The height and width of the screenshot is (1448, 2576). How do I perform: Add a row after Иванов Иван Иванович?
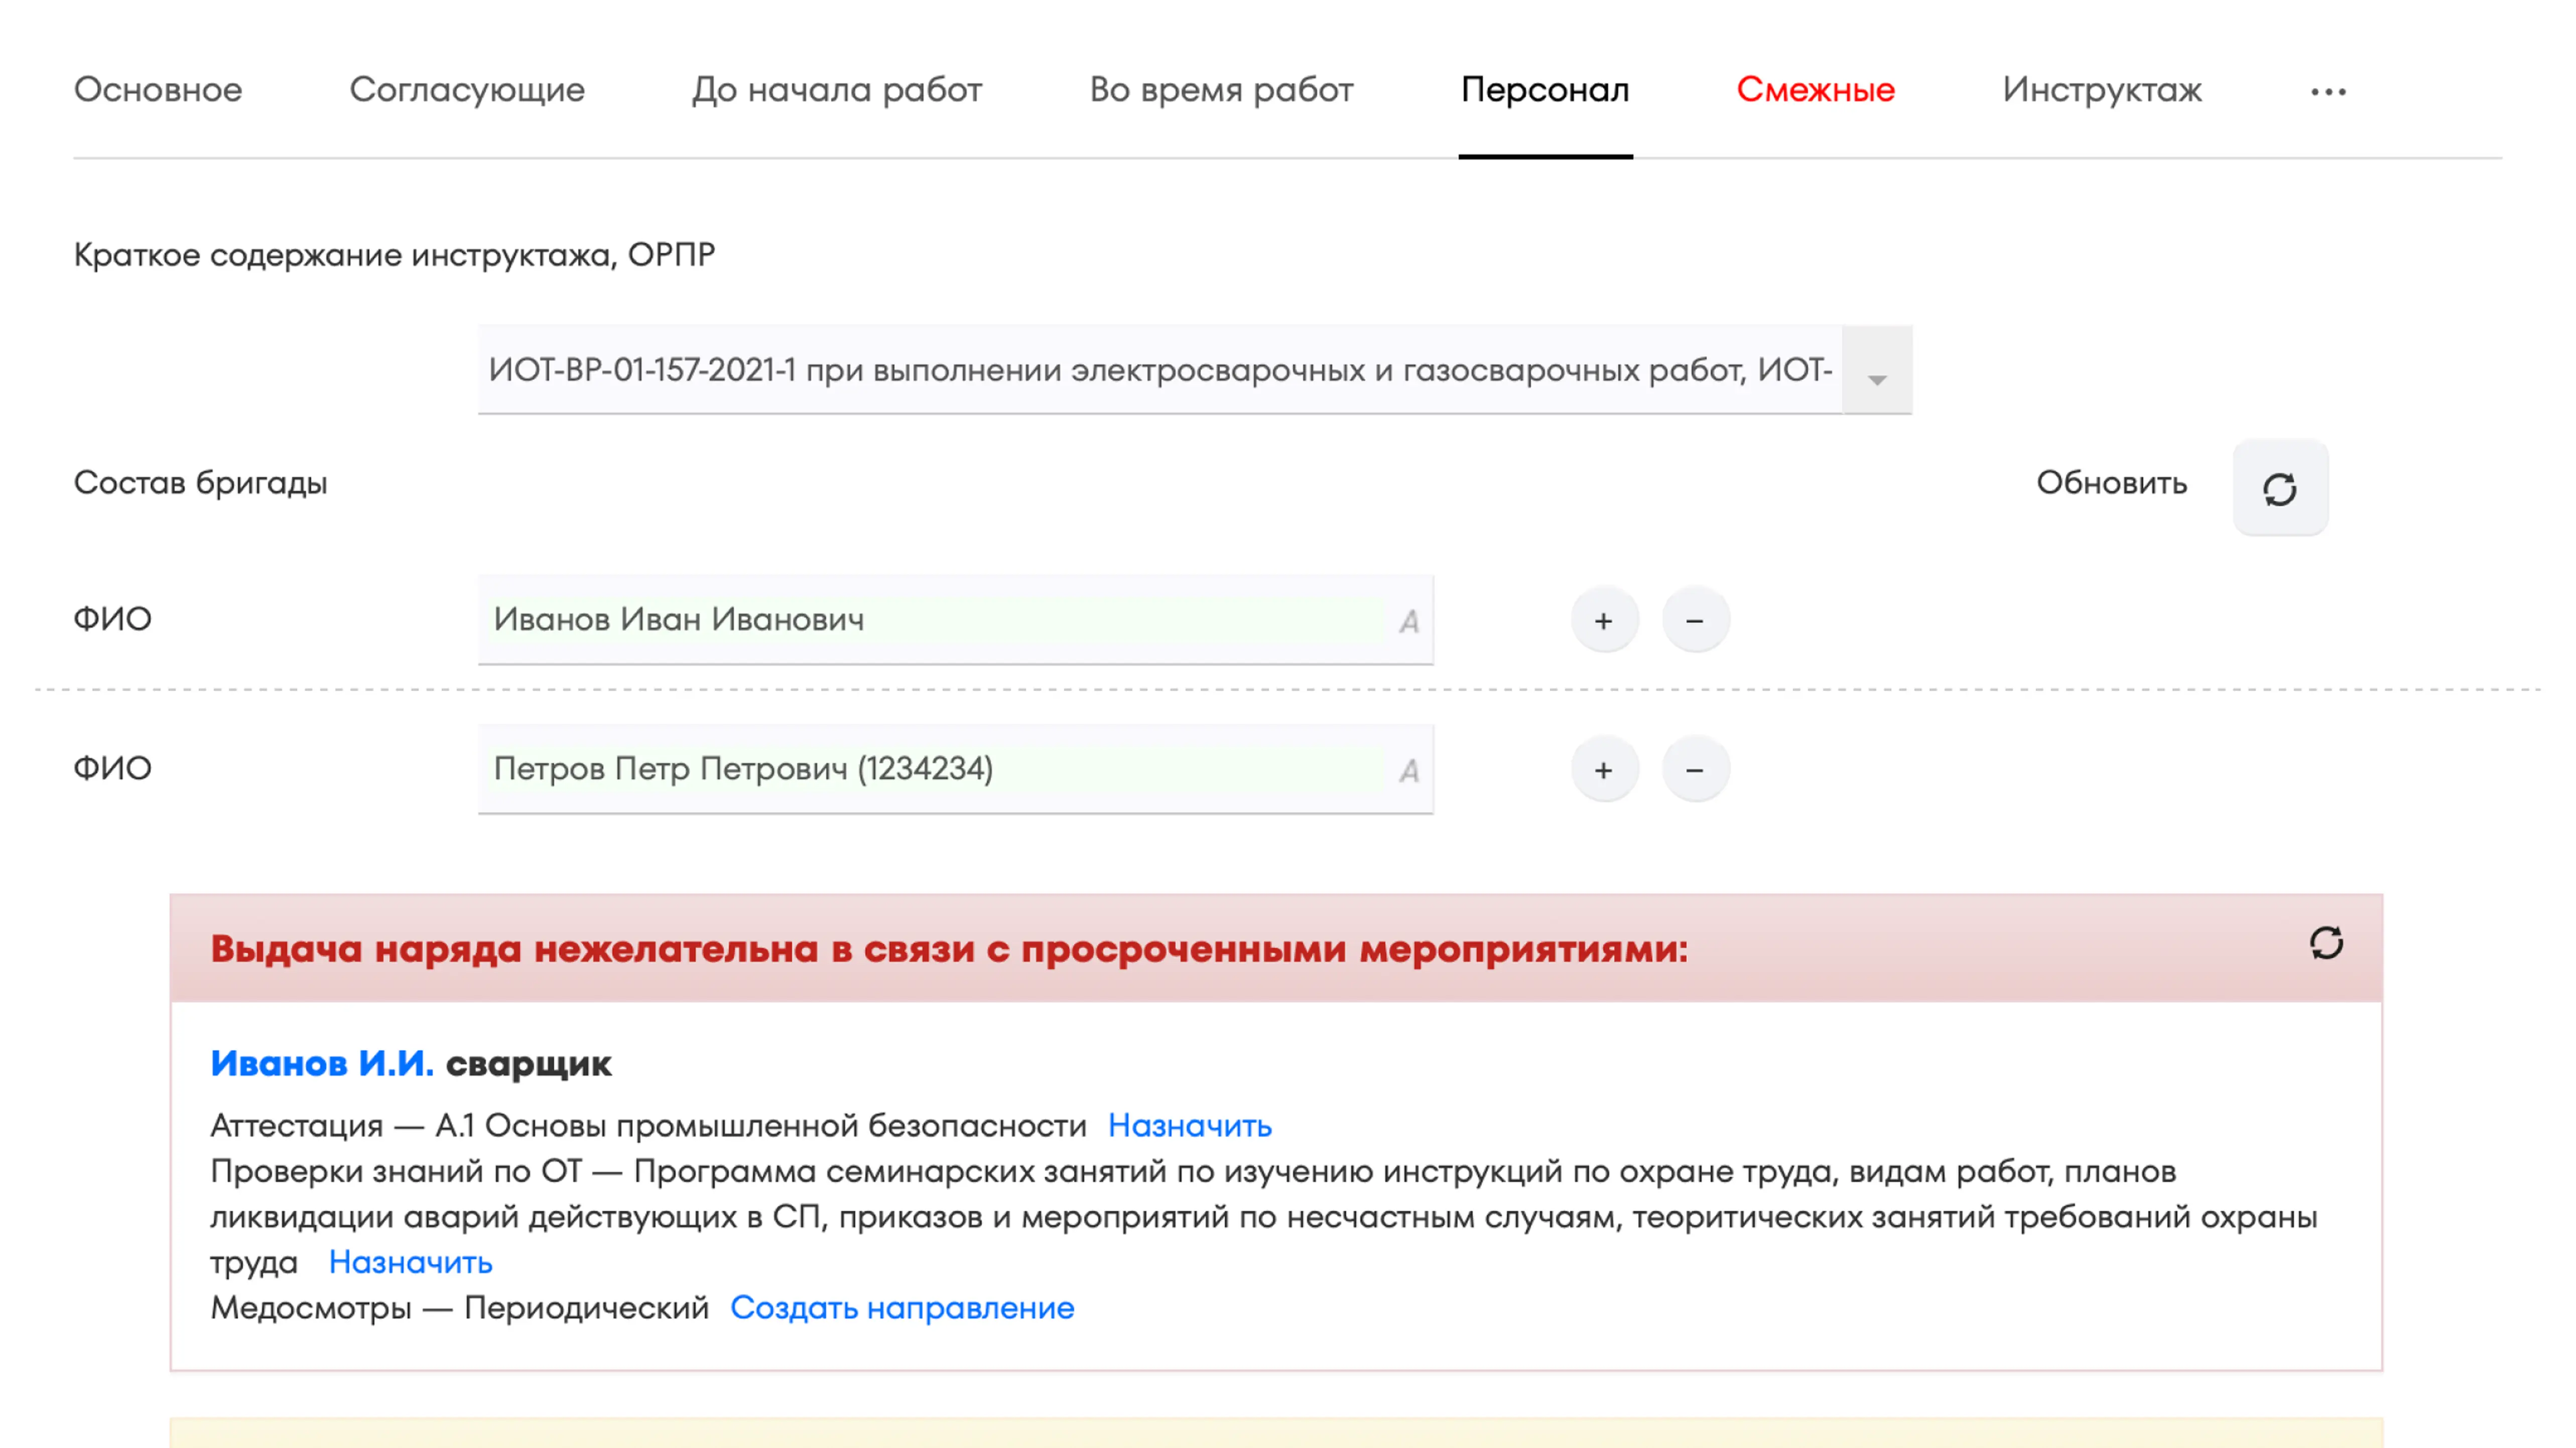tap(1603, 621)
